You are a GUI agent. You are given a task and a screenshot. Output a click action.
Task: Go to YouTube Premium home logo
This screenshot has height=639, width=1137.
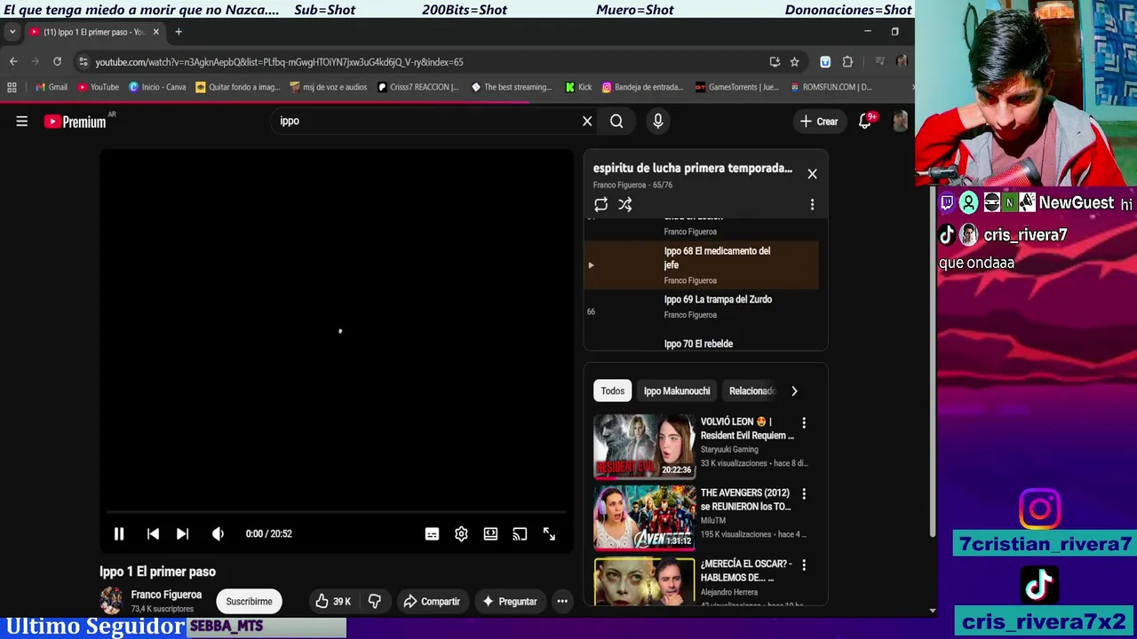coord(76,122)
